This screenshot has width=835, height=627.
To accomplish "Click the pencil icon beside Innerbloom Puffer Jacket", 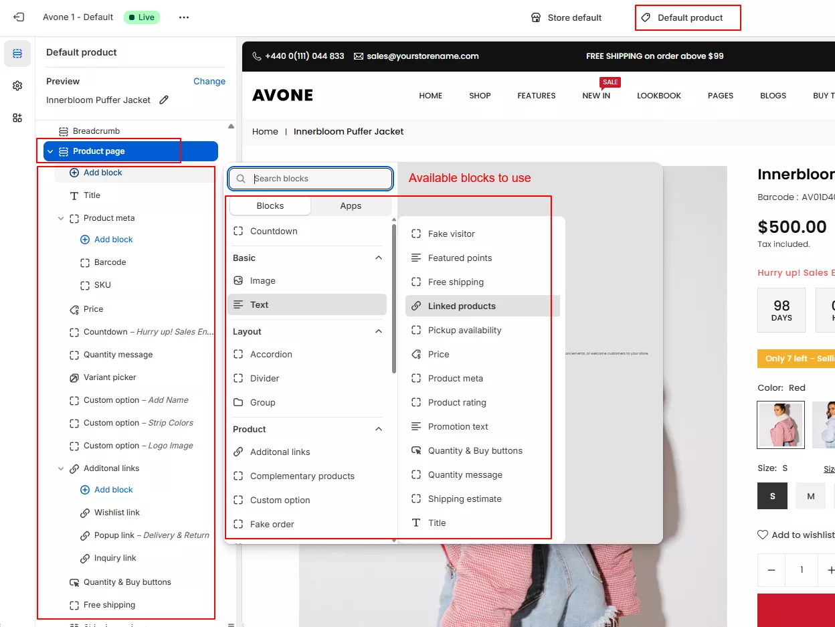I will click(x=164, y=100).
